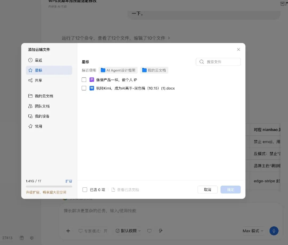Click the Word icon of 玩转Kimi docx
Image resolution: width=288 pixels, height=245 pixels.
(x=92, y=88)
